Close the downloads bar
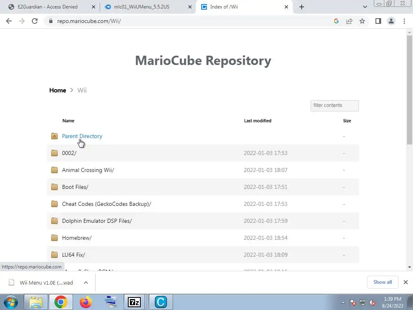413x310 pixels. pos(406,282)
